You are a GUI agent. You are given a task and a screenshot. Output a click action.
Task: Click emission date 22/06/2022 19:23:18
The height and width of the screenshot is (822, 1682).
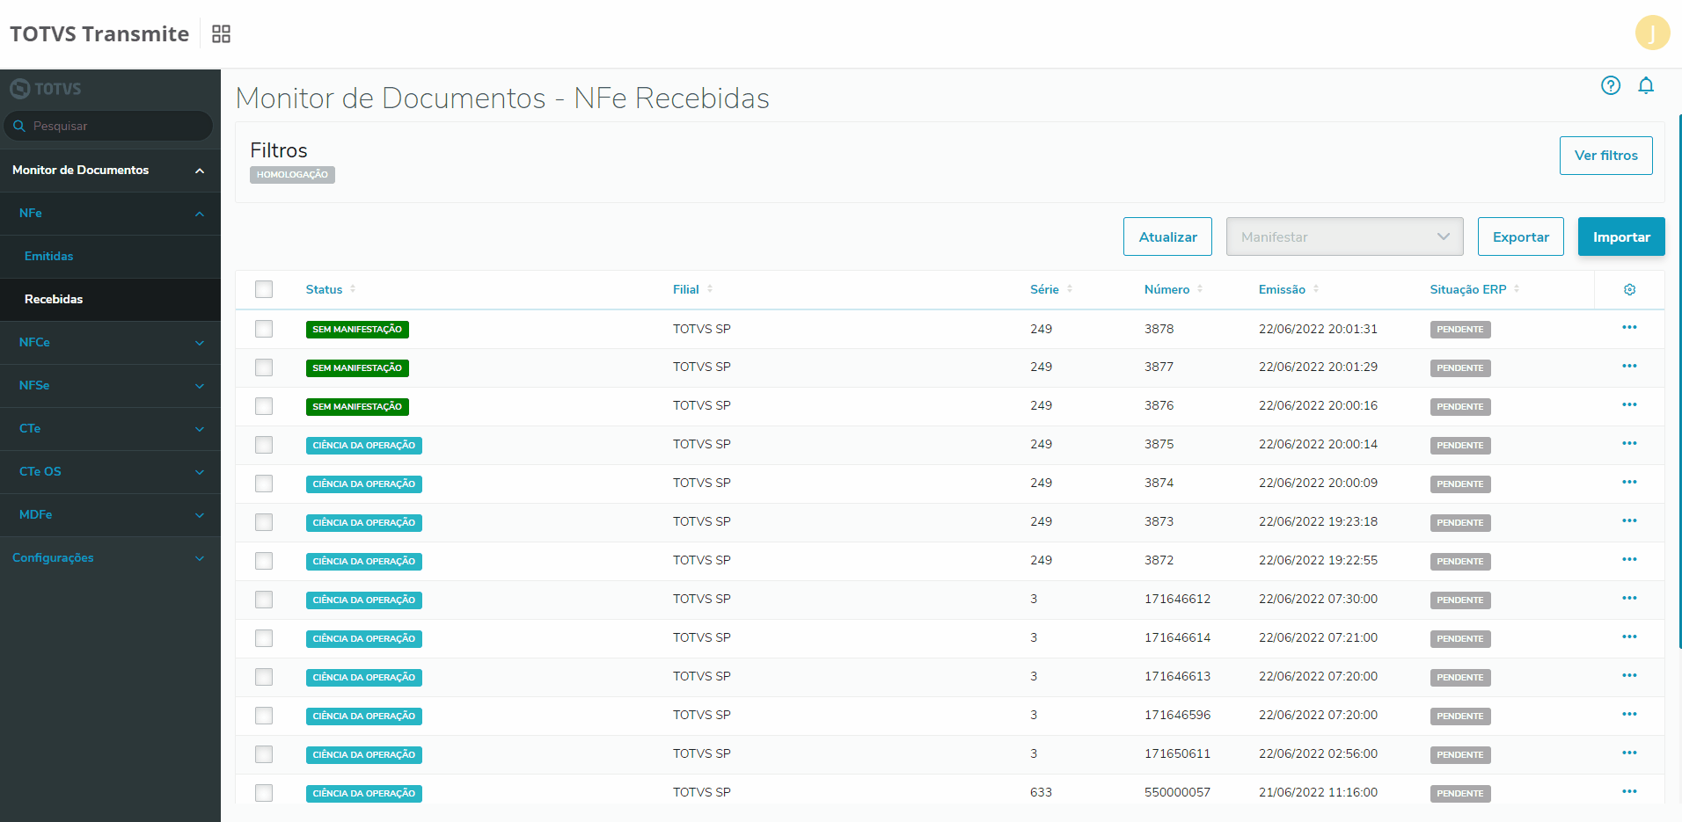[x=1318, y=521]
